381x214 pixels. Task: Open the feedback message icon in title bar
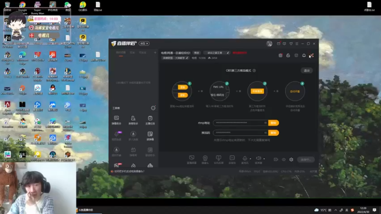[x=284, y=44]
